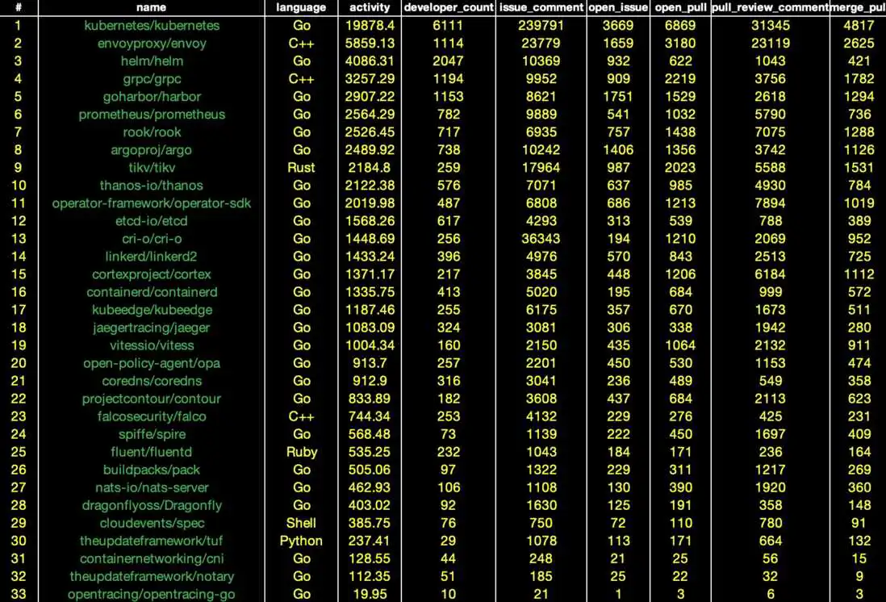886x602 pixels.
Task: Select the Ruby language cell
Action: coord(301,452)
